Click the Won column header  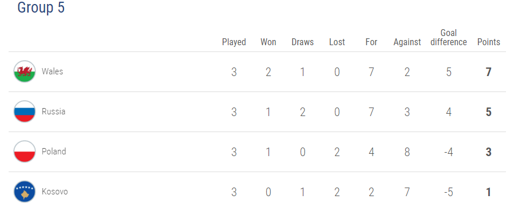268,42
